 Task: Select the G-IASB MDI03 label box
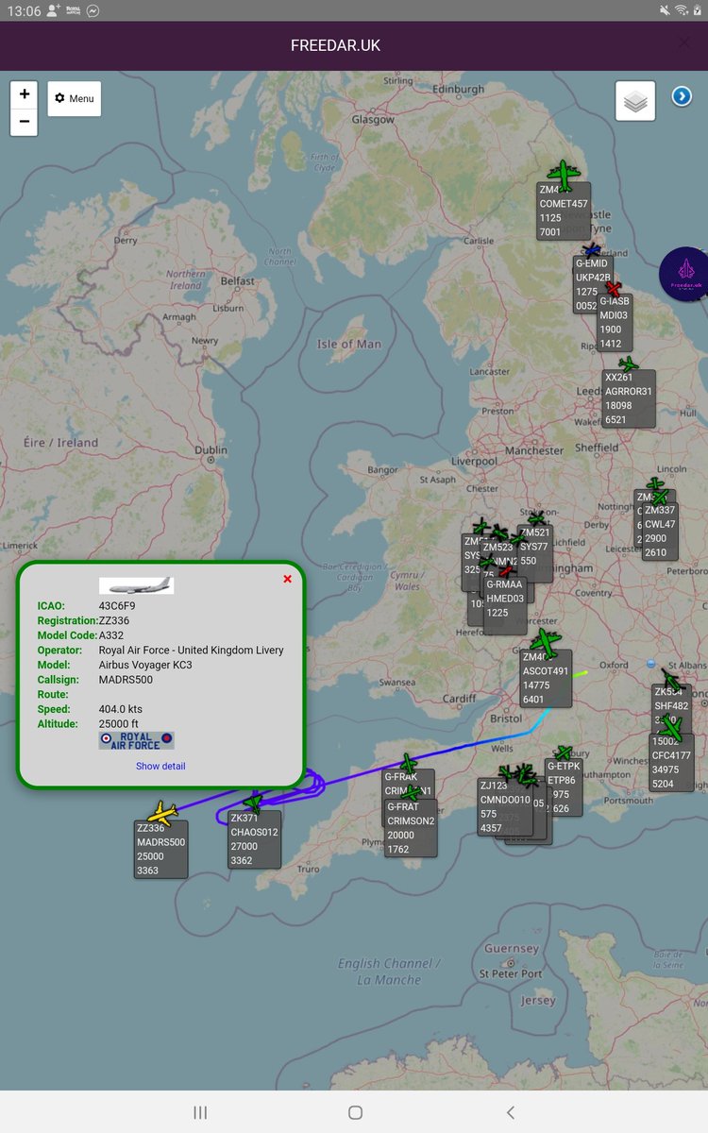[615, 323]
